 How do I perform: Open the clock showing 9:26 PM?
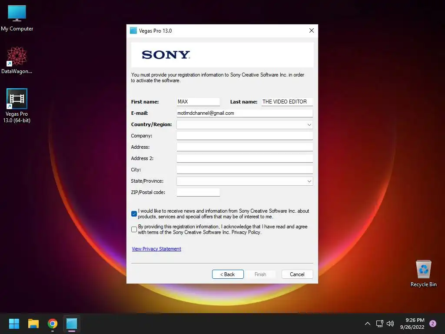pos(412,324)
